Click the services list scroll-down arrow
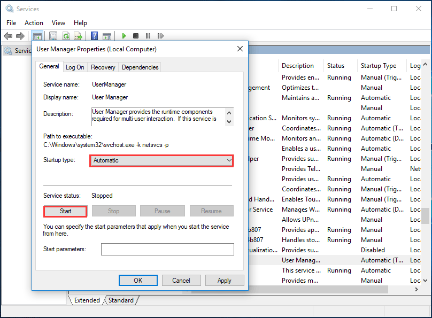Viewport: 432px width, 318px height. point(426,281)
